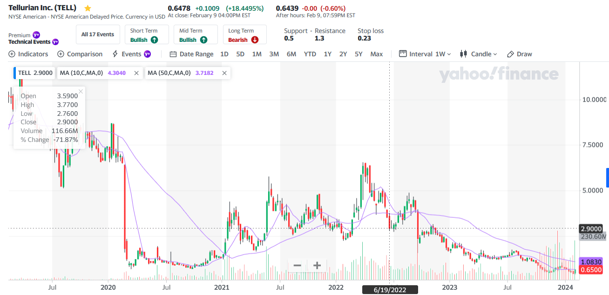Select the 2Y range
The width and height of the screenshot is (609, 295).
343,54
